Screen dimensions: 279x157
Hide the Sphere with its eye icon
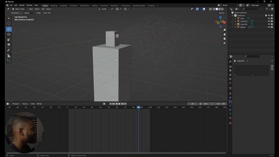269,27
